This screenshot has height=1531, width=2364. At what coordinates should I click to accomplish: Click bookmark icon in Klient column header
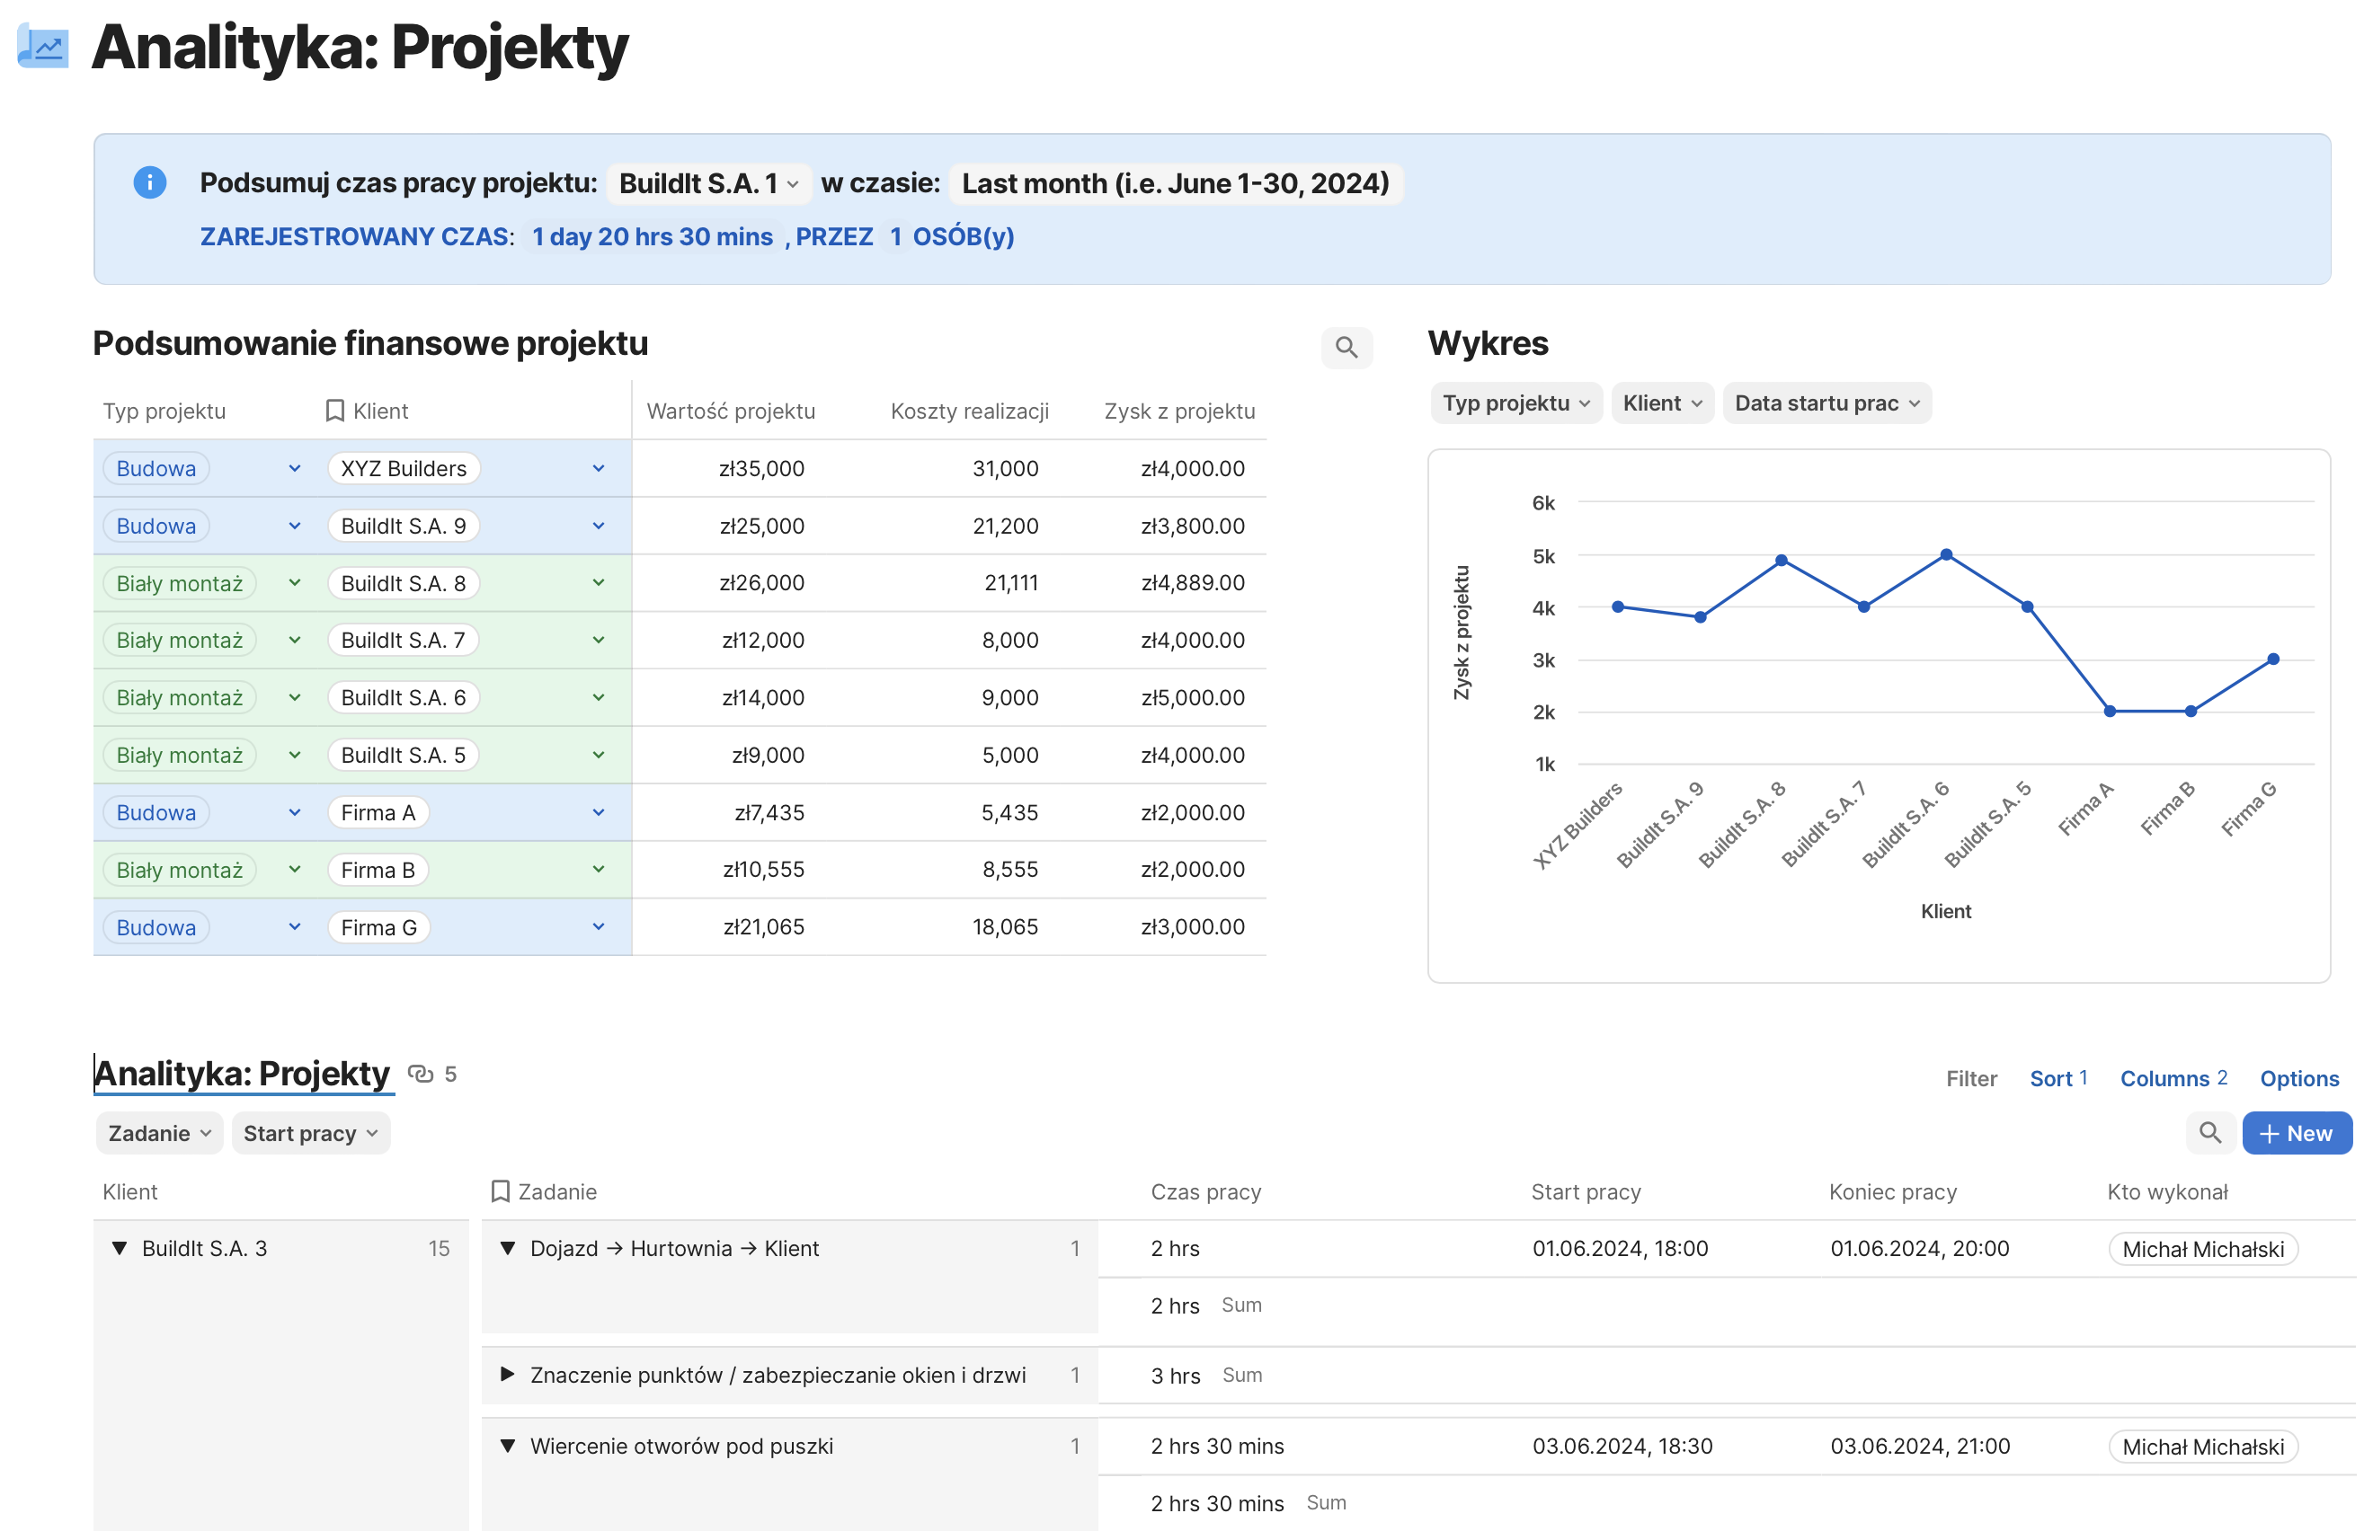pos(334,411)
